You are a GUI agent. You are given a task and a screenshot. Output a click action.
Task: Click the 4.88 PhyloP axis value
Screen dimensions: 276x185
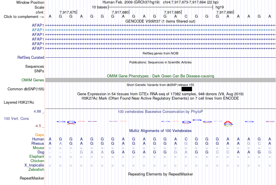(x=37, y=111)
